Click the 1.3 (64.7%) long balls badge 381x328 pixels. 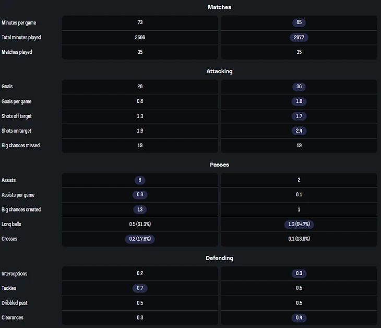pos(299,224)
